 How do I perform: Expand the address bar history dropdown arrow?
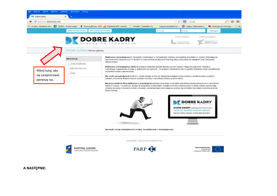(176, 22)
